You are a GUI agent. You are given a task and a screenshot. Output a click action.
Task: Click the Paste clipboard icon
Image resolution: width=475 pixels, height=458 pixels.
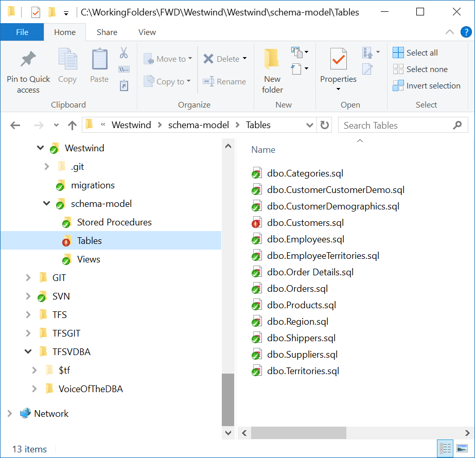coord(99,60)
